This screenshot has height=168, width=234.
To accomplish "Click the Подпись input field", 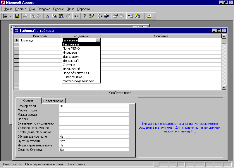I will (94, 119).
